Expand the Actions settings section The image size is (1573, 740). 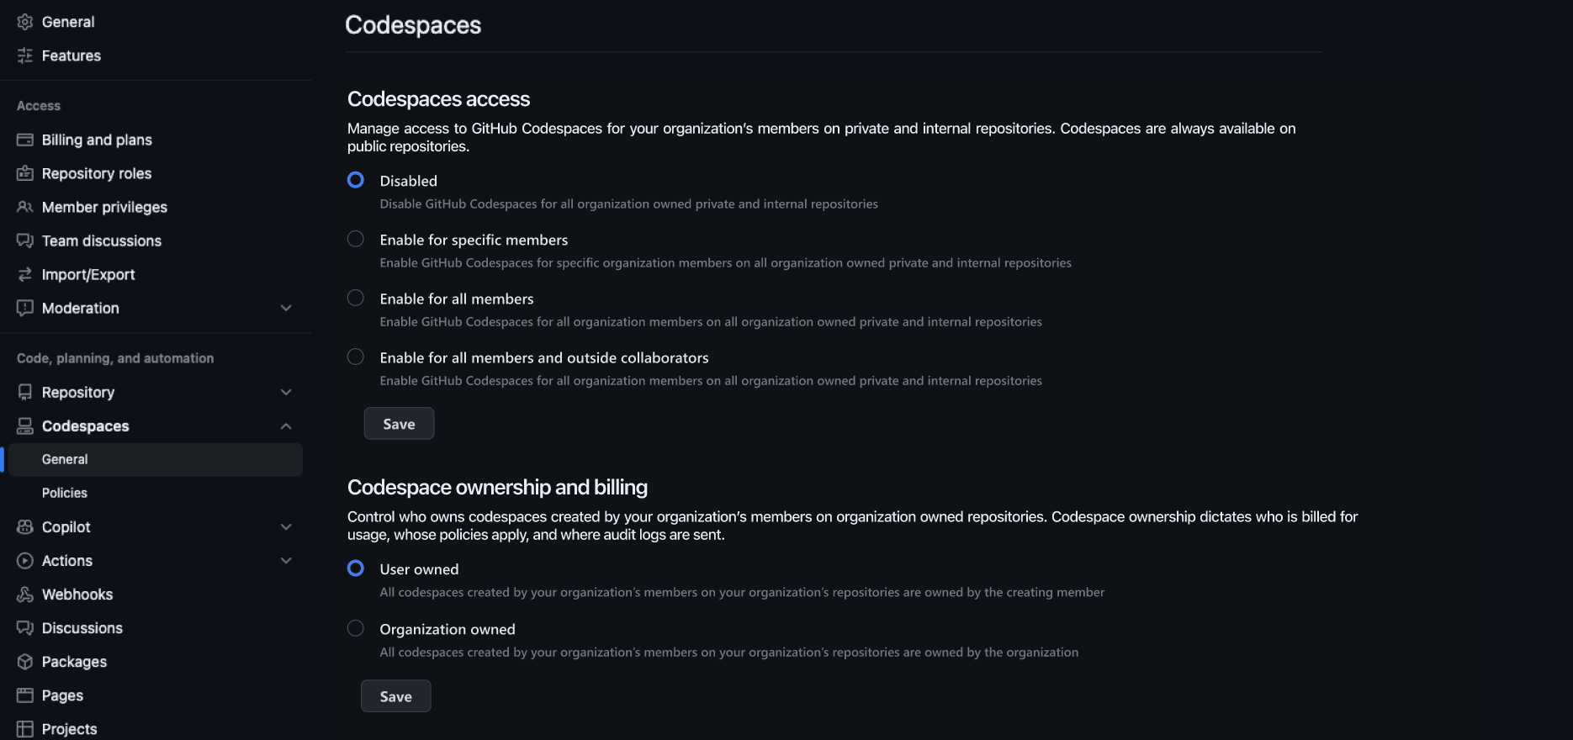coord(286,560)
